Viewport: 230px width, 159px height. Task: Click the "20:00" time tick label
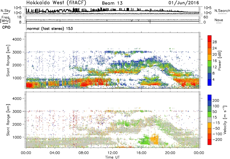170,153
